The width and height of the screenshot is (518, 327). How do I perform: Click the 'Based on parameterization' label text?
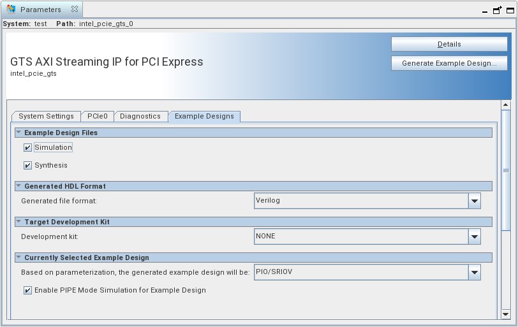tap(135, 272)
